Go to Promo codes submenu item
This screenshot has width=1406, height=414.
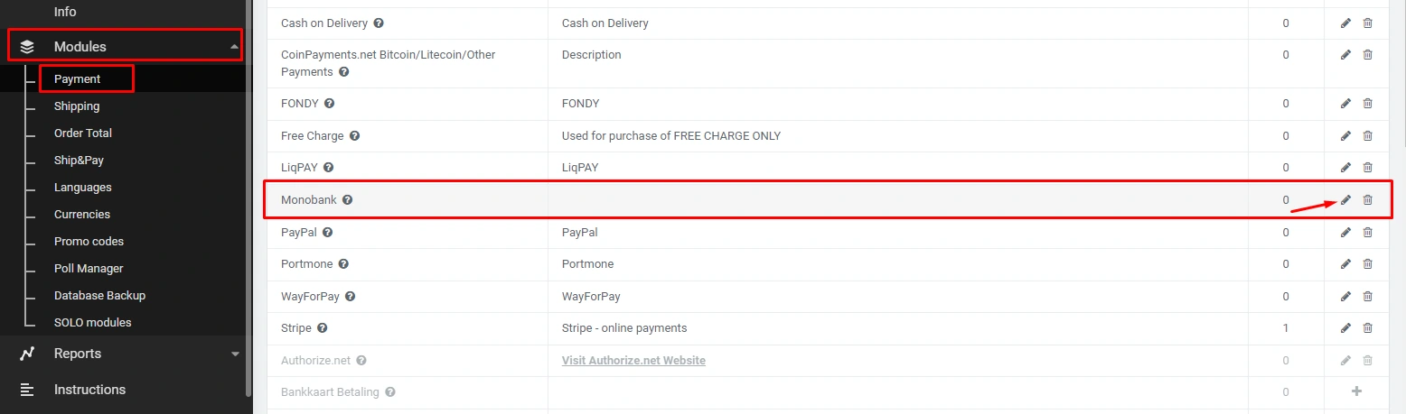tap(89, 242)
